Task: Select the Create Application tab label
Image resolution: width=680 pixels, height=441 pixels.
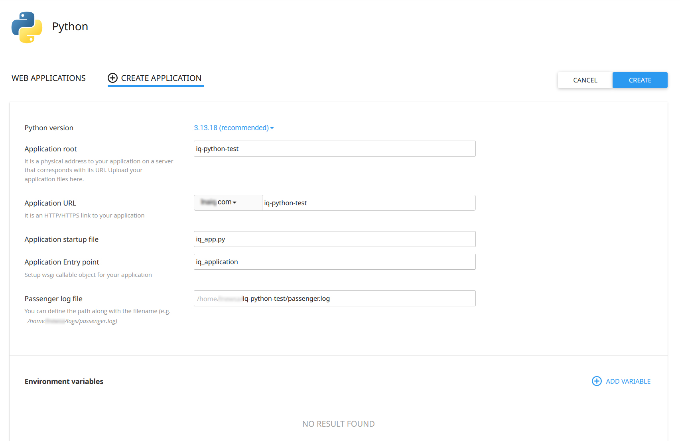Action: coord(161,78)
